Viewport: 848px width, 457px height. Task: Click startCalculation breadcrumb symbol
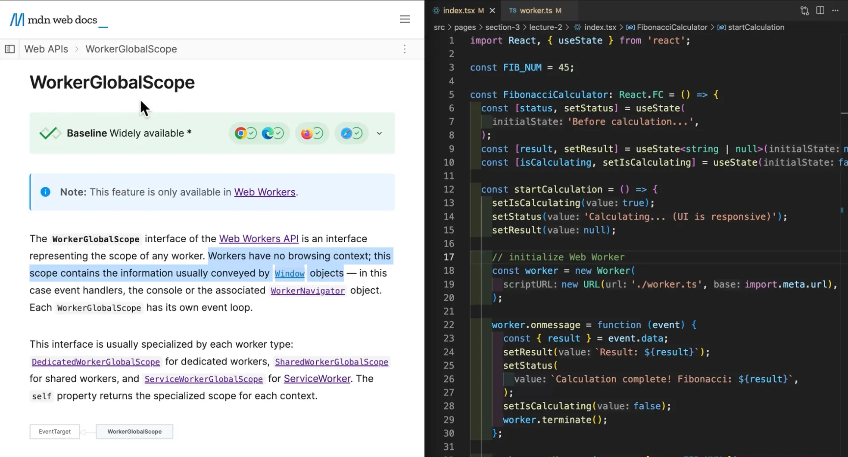pos(751,27)
